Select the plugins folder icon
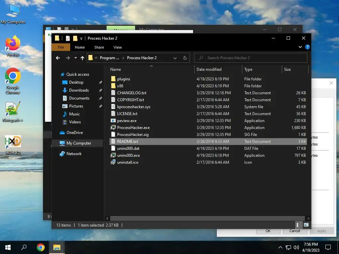 tap(113, 79)
